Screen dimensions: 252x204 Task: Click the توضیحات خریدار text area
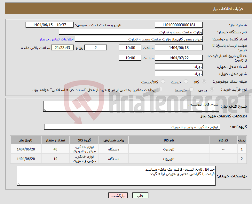click(116, 176)
